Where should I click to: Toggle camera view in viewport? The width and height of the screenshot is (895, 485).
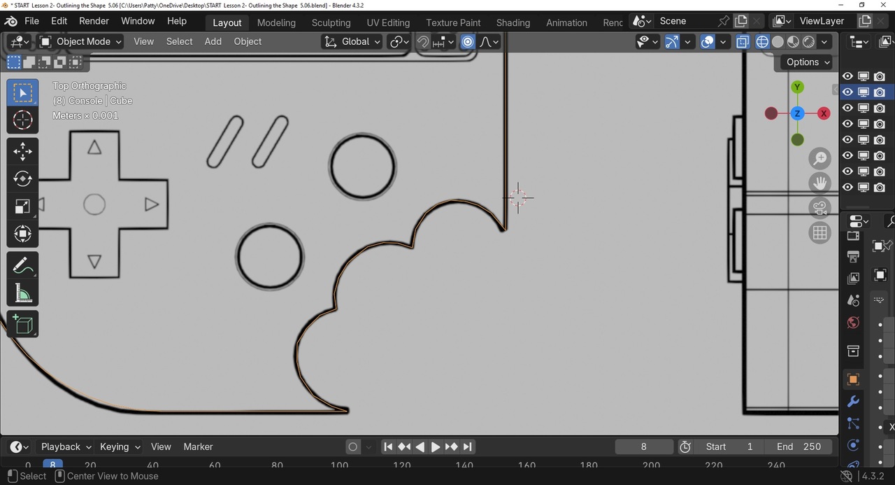(820, 208)
